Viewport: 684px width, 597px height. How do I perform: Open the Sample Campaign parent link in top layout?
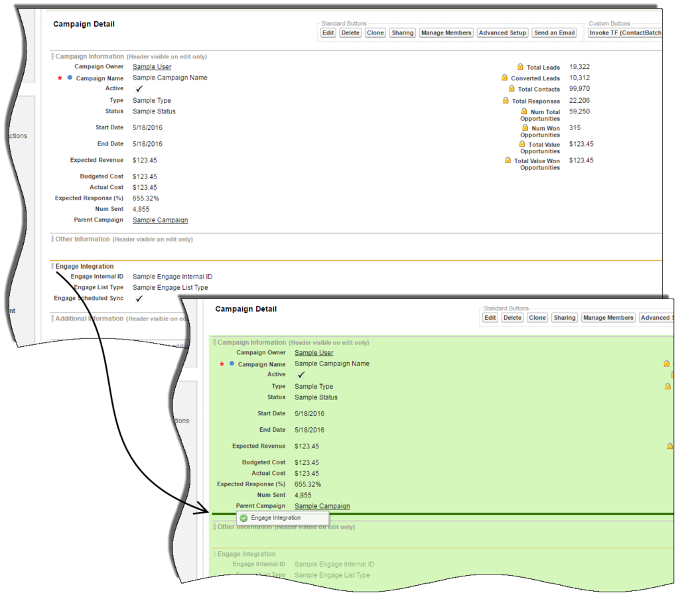[160, 220]
